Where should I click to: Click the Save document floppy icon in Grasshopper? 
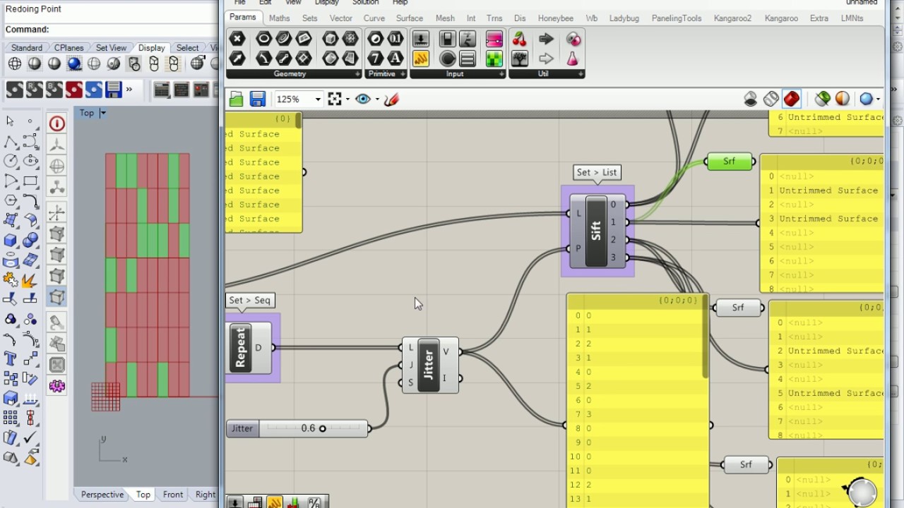pyautogui.click(x=258, y=99)
